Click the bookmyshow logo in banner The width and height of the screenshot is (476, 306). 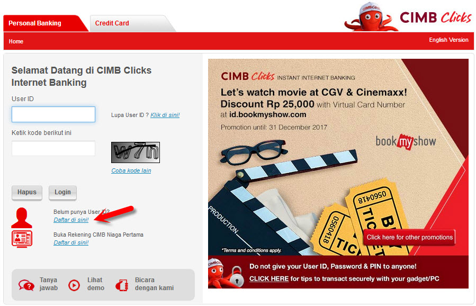point(406,141)
